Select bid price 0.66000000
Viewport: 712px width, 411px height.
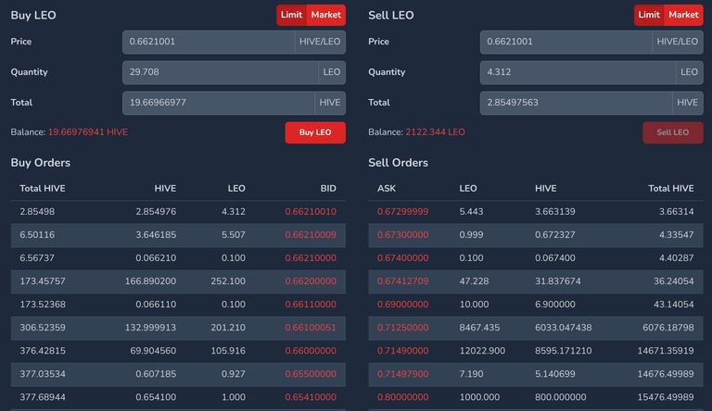(311, 350)
